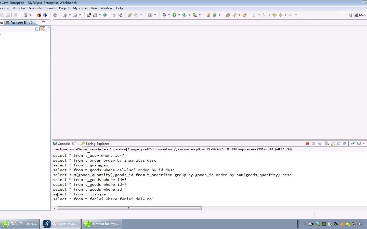367x229 pixels.
Task: Click the Debug bug icon in toolbar
Action: [164, 15]
